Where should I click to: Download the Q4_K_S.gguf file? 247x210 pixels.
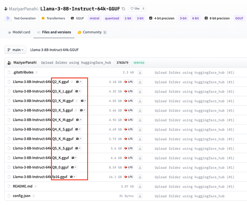pos(140,129)
